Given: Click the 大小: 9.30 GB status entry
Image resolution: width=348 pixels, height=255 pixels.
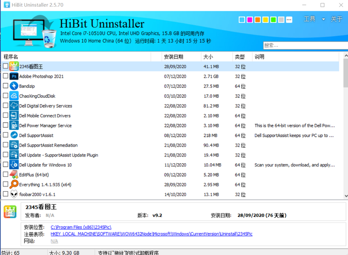Looking at the screenshot, I should tap(64, 253).
